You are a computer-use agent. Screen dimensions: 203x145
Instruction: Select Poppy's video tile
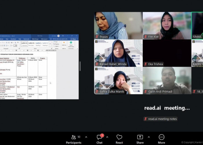pyautogui.click(x=118, y=26)
